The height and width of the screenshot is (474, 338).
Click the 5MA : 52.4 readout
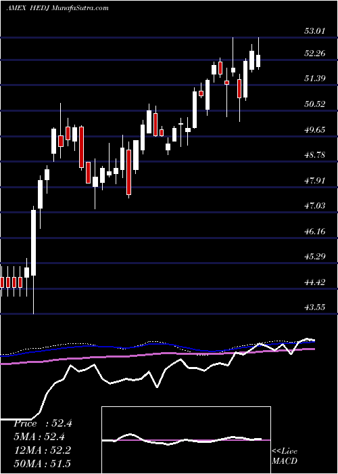click(39, 437)
